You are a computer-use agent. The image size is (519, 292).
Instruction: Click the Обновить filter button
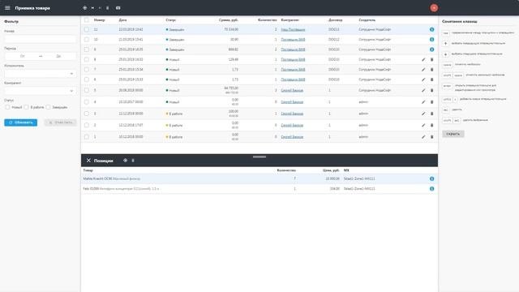21,122
